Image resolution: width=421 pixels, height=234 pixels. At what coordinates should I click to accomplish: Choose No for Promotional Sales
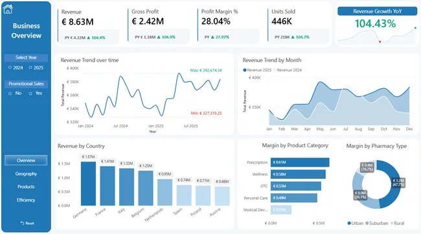[x=10, y=93]
